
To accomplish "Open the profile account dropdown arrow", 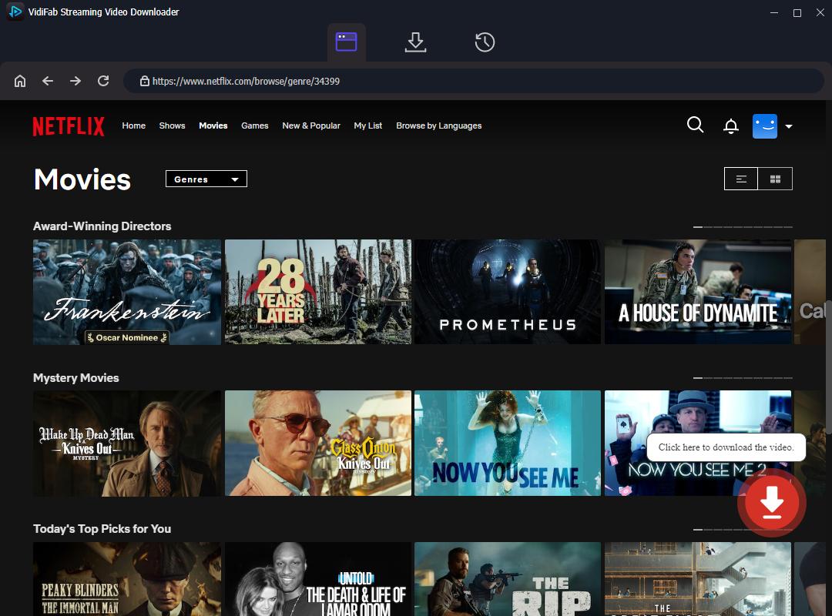I will click(788, 126).
